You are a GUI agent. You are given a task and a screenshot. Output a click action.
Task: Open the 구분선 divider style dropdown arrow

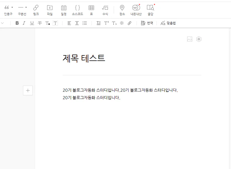pos(26,7)
